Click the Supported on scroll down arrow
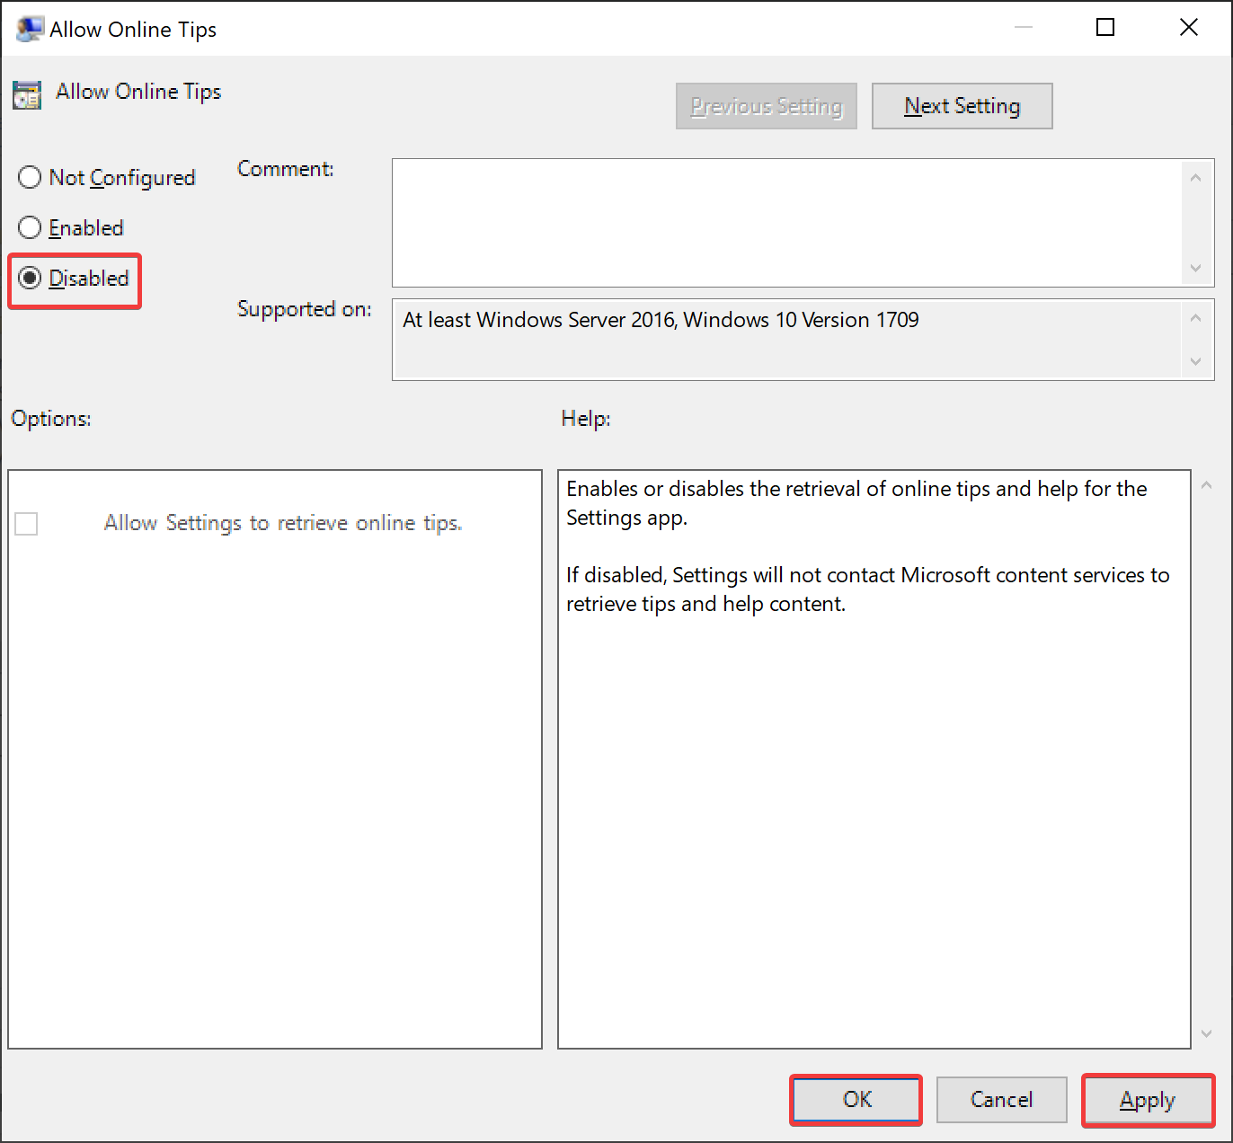Screen dimensions: 1233x1143 point(1195,361)
